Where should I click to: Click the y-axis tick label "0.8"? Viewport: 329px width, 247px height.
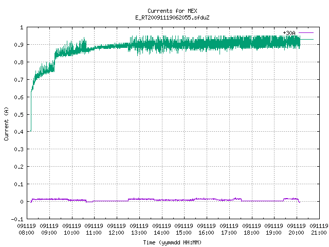coord(19,62)
